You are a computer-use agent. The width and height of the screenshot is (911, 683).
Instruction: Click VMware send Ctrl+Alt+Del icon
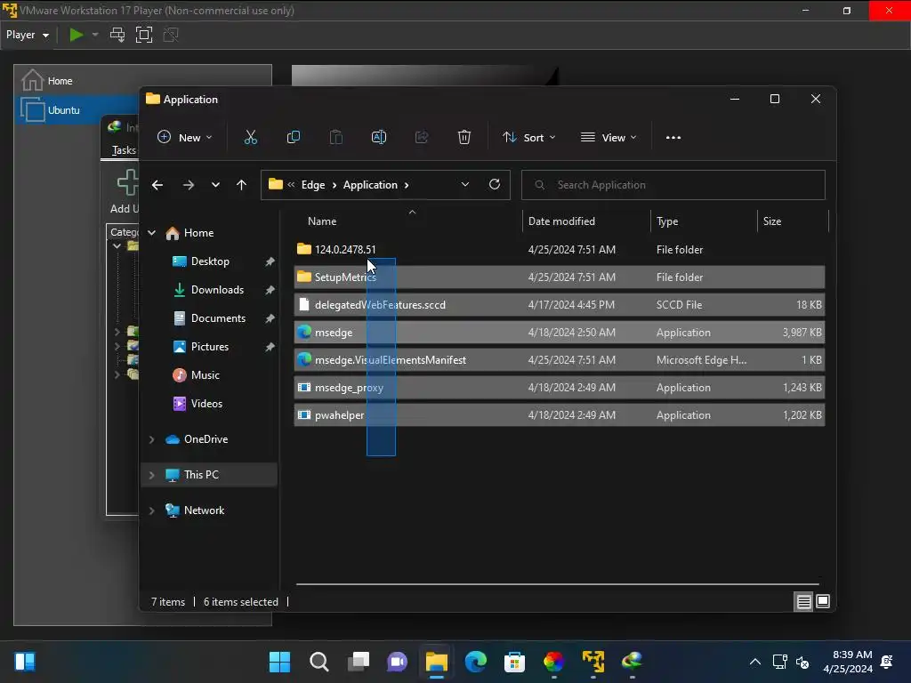pyautogui.click(x=117, y=35)
